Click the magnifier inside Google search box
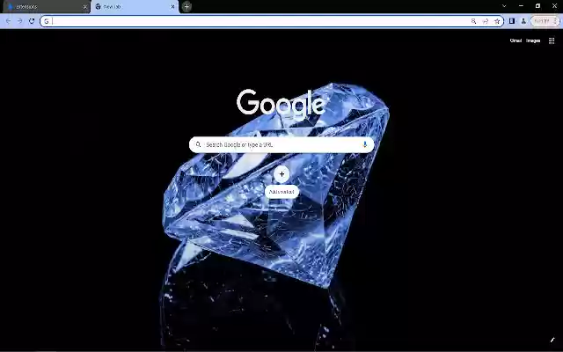 [x=198, y=144]
